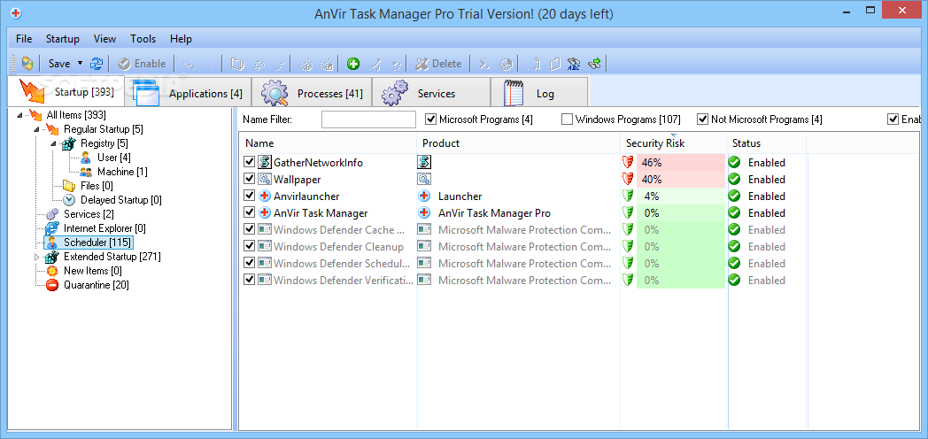The image size is (928, 439).
Task: Open the Tools menu
Action: [143, 39]
